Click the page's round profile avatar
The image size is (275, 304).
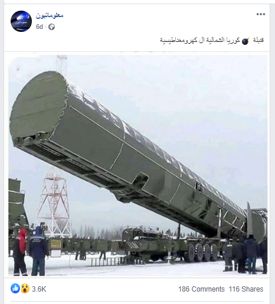click(x=21, y=21)
